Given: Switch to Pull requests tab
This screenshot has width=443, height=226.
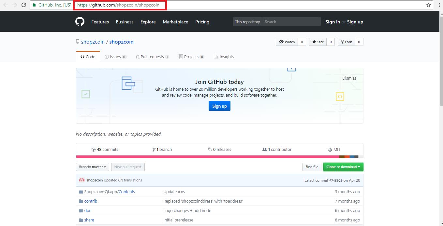Looking at the screenshot, I should tap(152, 57).
